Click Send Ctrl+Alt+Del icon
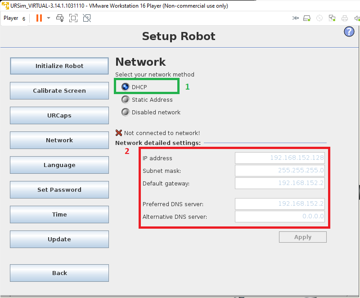Image resolution: width=360 pixels, height=298 pixels. pos(60,18)
